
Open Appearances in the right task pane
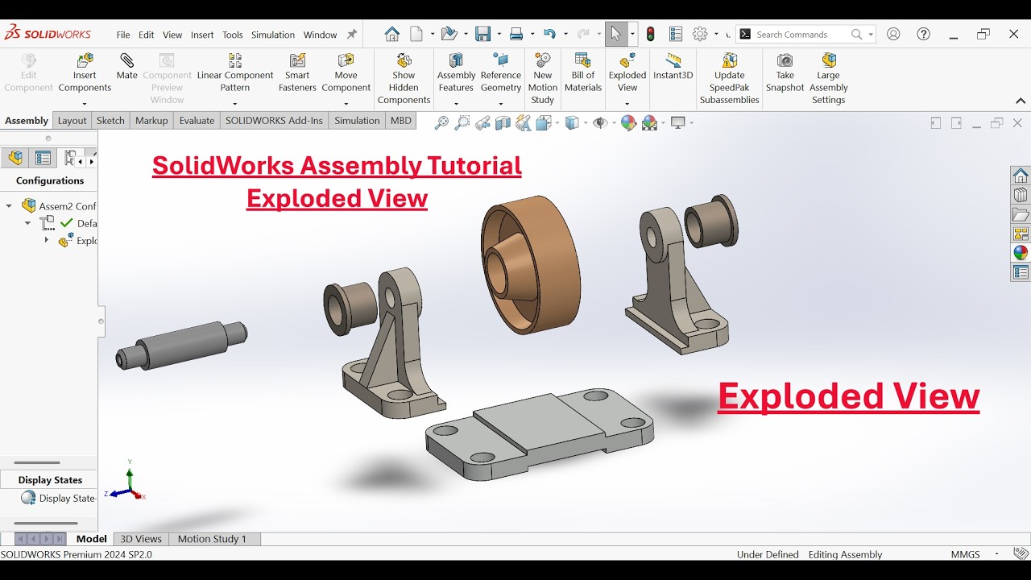pyautogui.click(x=1021, y=252)
